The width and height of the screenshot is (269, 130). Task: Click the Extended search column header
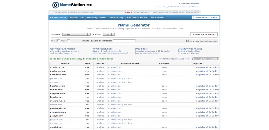[130, 64]
